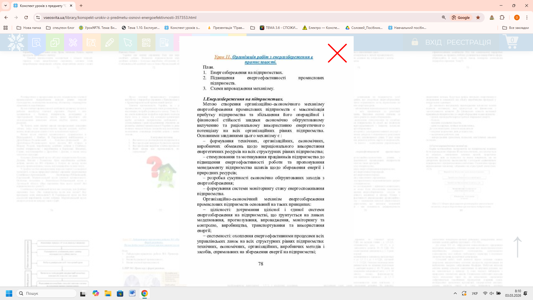Open the Конспект уроків з bookmark
The height and width of the screenshot is (300, 533).
coord(182,28)
